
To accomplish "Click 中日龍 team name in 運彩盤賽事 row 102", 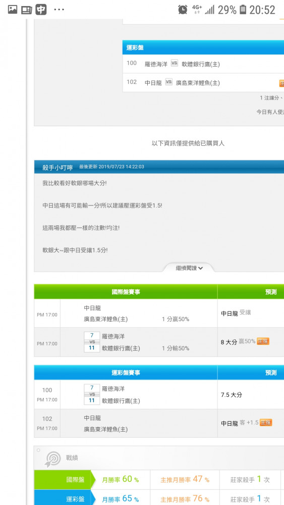I will [x=92, y=418].
